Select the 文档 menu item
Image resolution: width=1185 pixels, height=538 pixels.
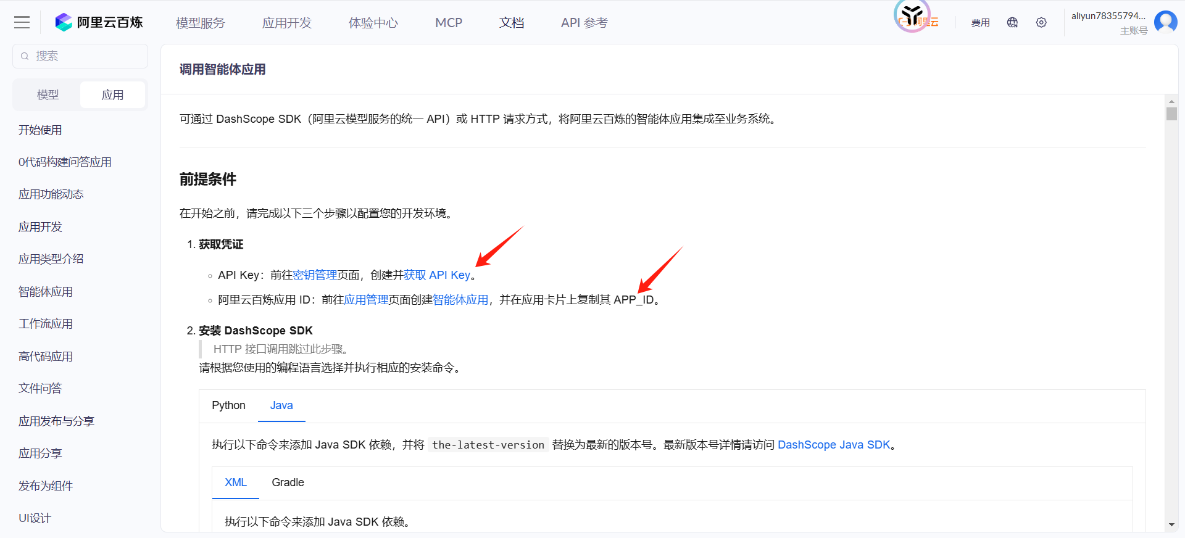[512, 23]
